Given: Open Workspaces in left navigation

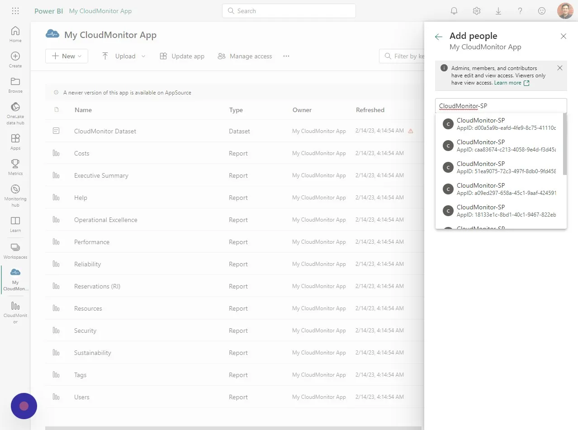Looking at the screenshot, I should pos(15,251).
